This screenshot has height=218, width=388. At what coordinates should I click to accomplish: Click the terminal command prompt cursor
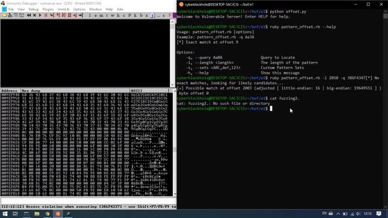271,108
